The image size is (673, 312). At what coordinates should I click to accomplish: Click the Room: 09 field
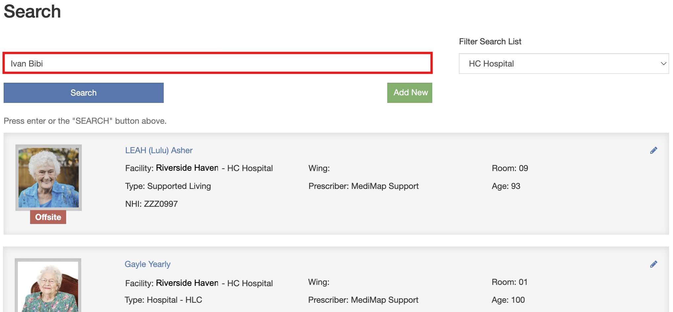[x=510, y=168]
